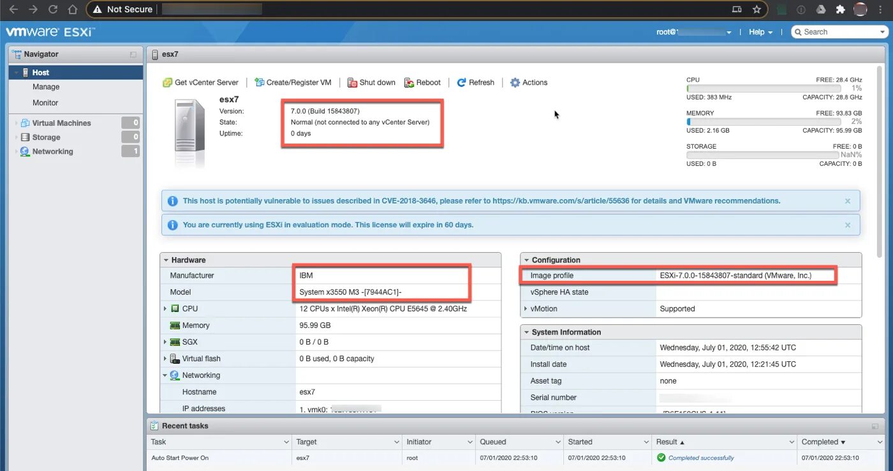Sort tasks by Result column
The image size is (893, 471).
(725, 442)
